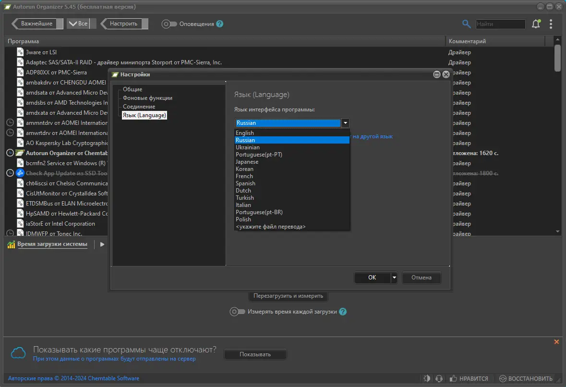Click inside the Найти search field
This screenshot has width=566, height=387.
[x=500, y=24]
